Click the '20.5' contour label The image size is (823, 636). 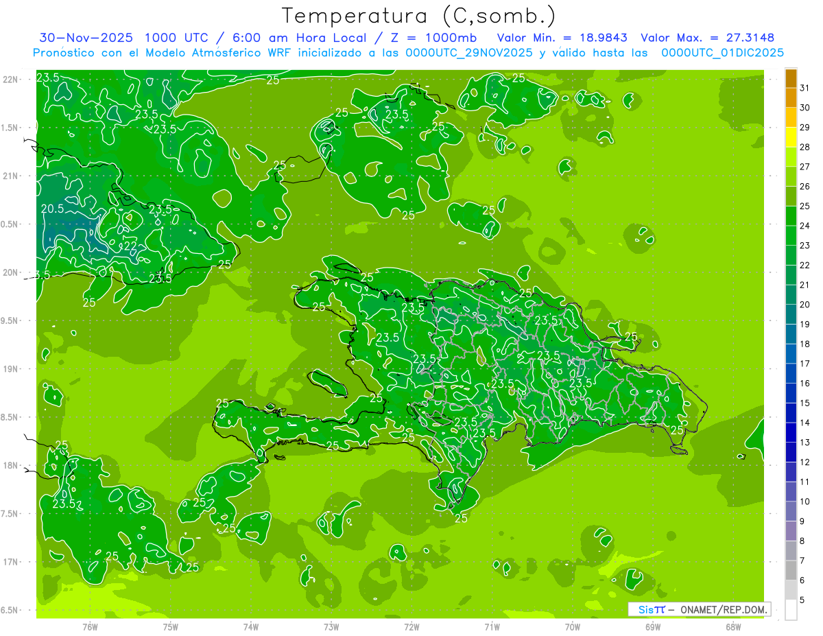pos(53,209)
